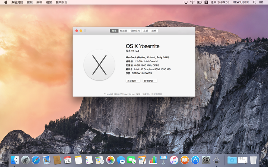
Task: Open the Apple menu
Action: [6, 2]
